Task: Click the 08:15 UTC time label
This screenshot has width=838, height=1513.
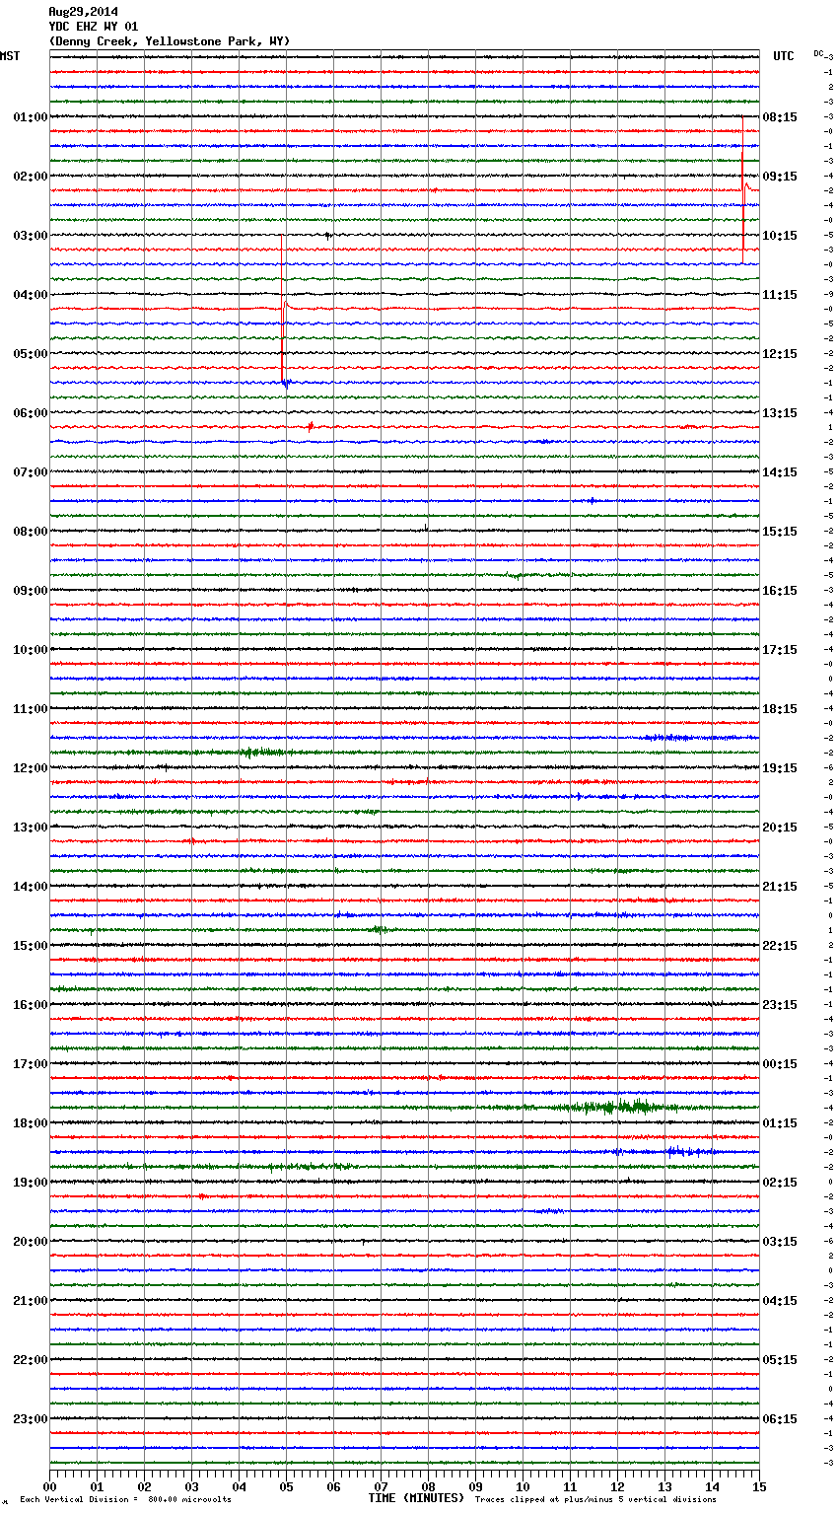Action: (x=780, y=117)
